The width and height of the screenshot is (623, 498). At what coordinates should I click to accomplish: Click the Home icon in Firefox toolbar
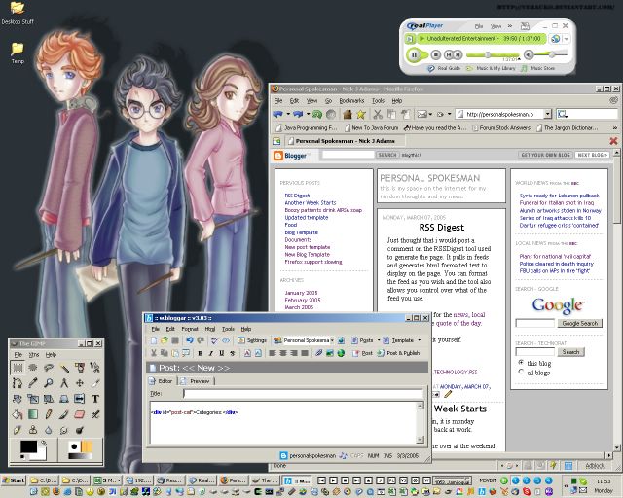348,115
